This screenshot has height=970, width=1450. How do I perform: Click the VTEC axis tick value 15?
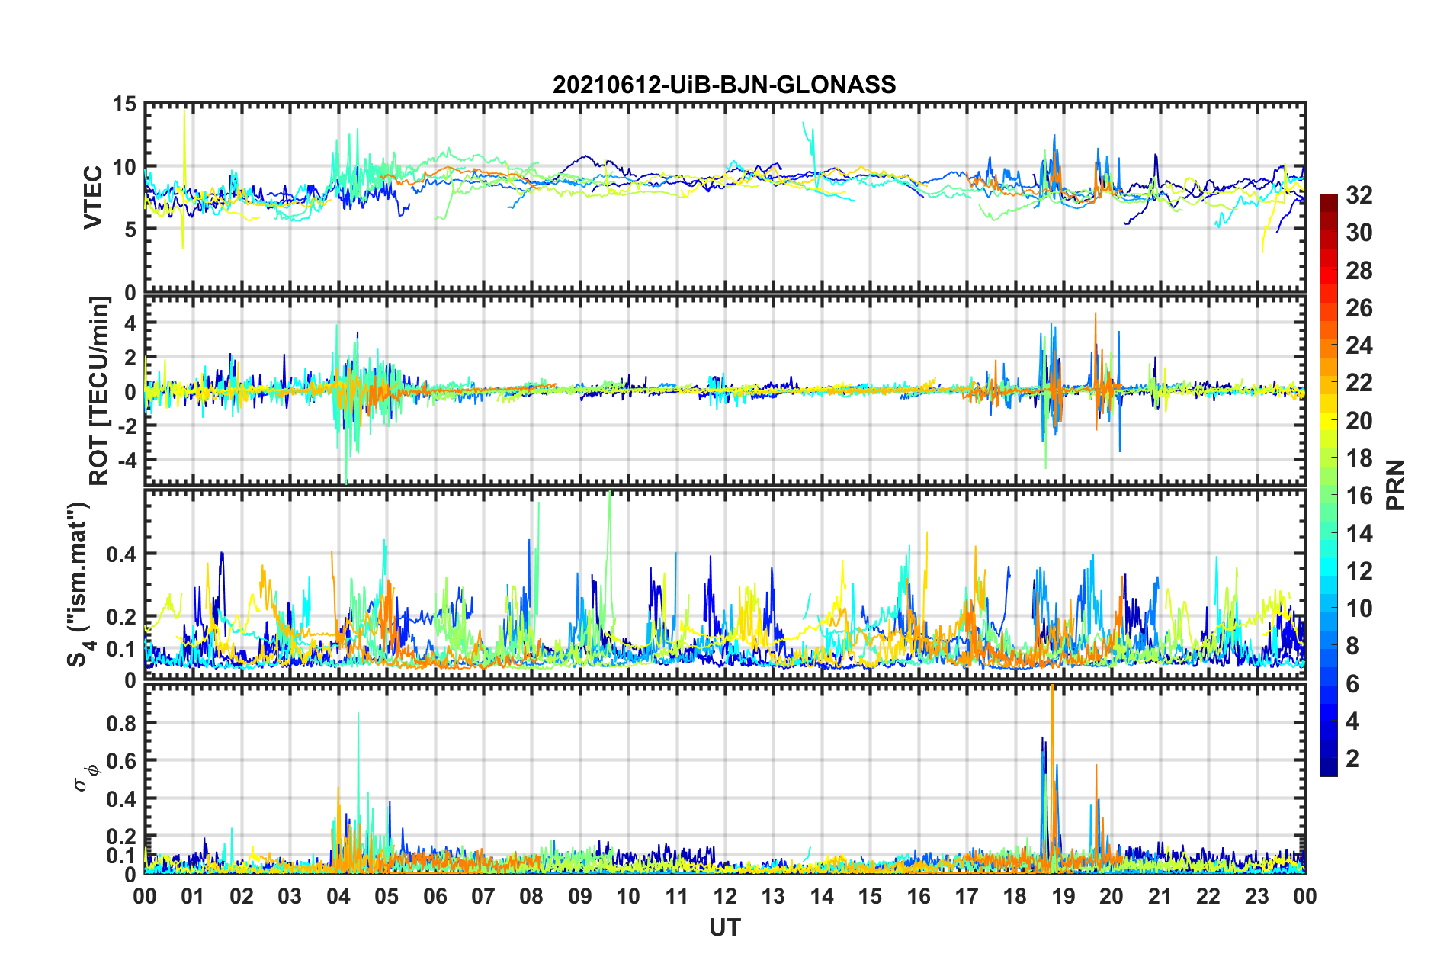click(x=124, y=104)
